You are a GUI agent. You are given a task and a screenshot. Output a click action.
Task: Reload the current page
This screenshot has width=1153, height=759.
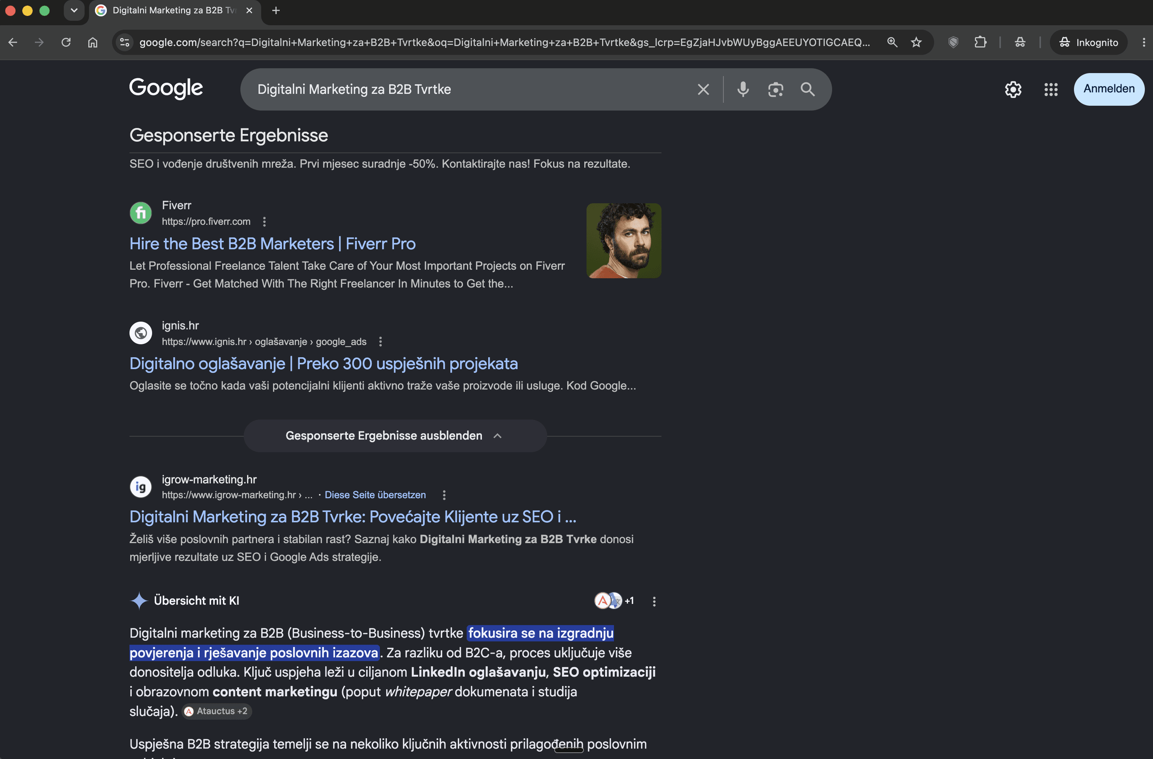click(x=66, y=43)
